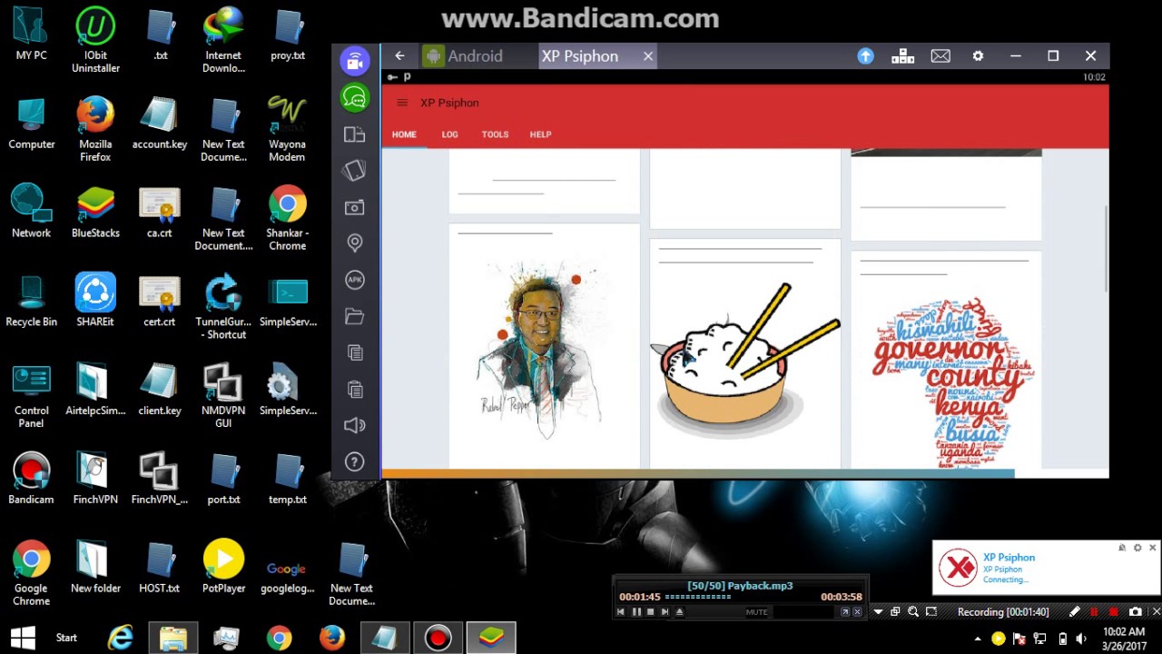Open Internet Explorer from the taskbar
This screenshot has width=1162, height=654.
coord(120,638)
